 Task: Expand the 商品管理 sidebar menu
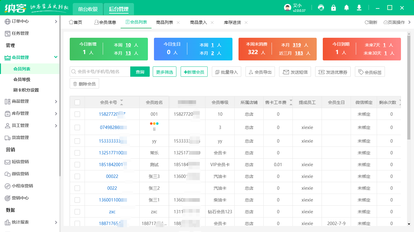(30, 101)
